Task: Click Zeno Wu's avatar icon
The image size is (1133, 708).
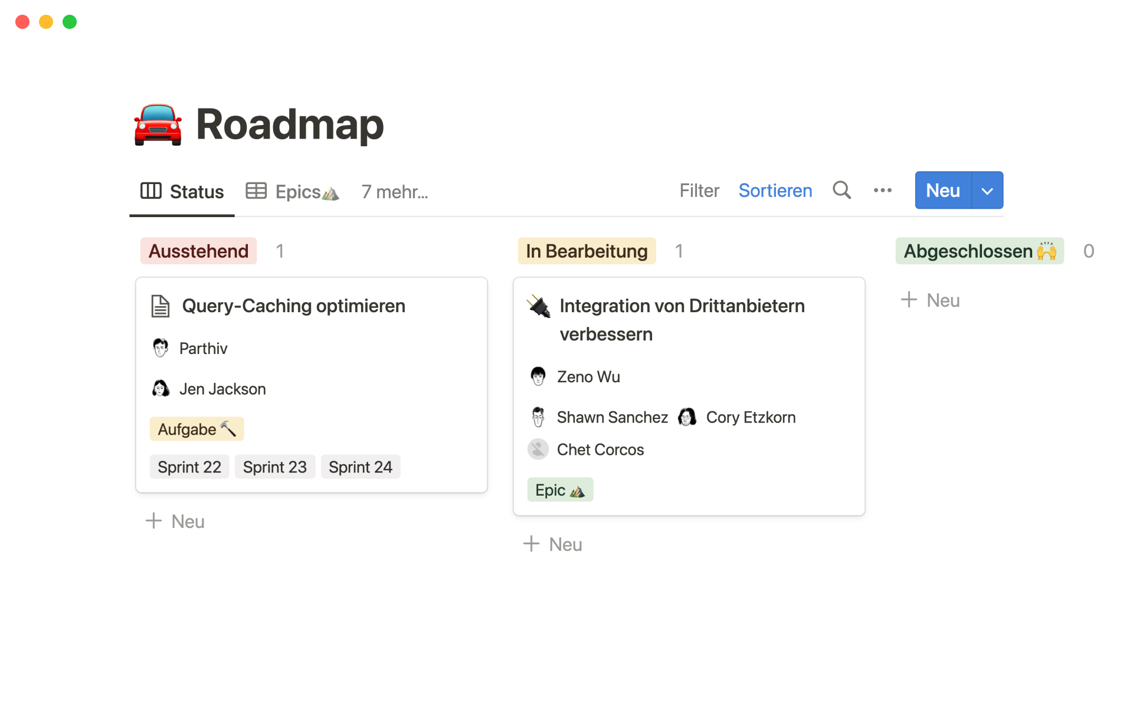Action: (x=538, y=376)
